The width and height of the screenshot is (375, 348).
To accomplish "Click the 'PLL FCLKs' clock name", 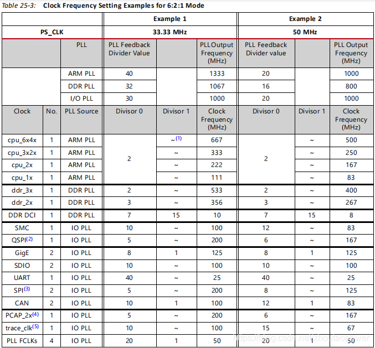I will (22, 341).
